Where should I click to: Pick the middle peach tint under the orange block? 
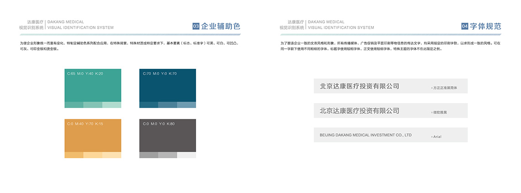[93, 155]
